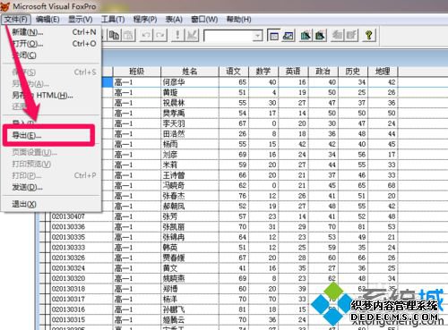Click the 语文 column header

(233, 72)
